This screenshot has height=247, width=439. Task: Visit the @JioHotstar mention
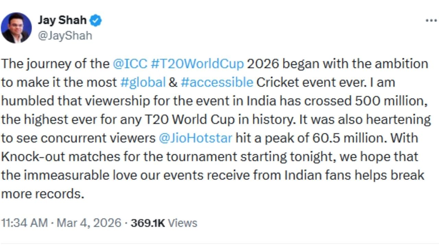coord(195,138)
